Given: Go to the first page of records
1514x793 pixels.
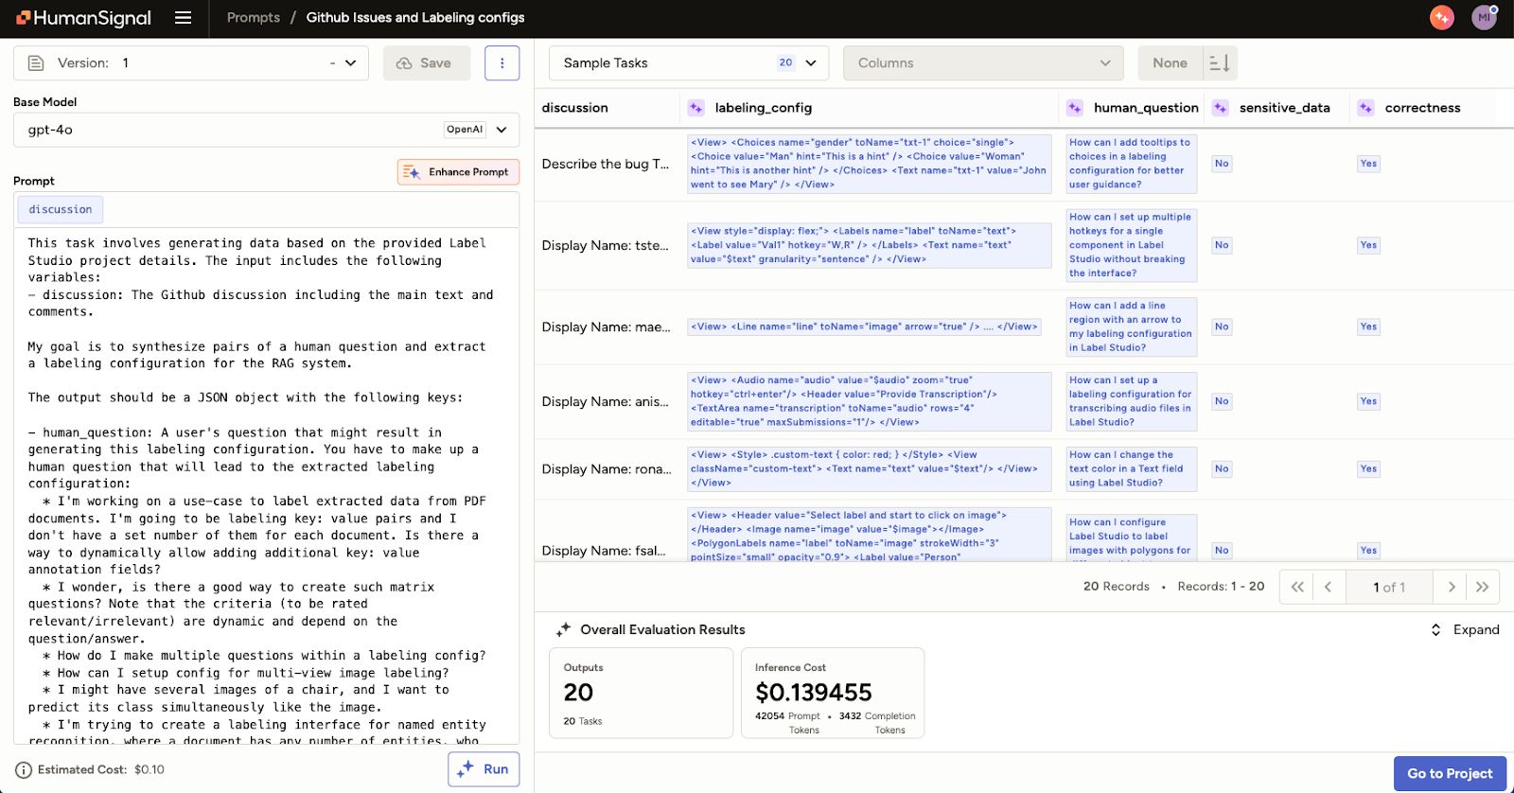Looking at the screenshot, I should 1297,588.
